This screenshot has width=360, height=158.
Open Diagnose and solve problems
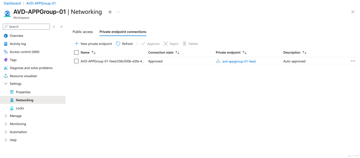coord(31,68)
